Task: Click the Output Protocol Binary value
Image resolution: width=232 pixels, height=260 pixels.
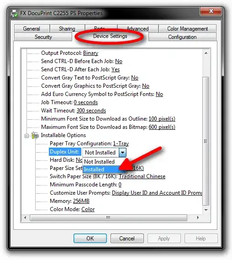Action: [90, 53]
